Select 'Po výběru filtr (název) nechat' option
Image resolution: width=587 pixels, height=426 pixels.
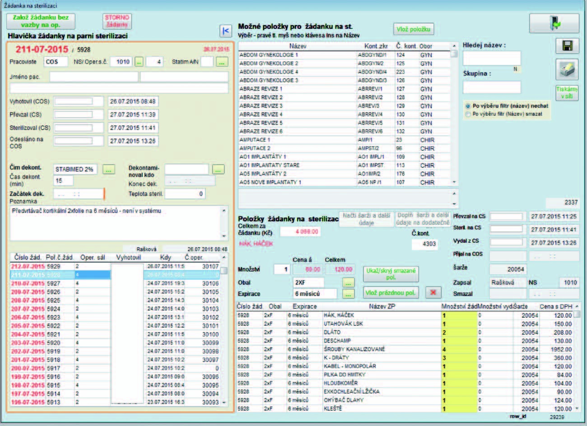pos(468,106)
